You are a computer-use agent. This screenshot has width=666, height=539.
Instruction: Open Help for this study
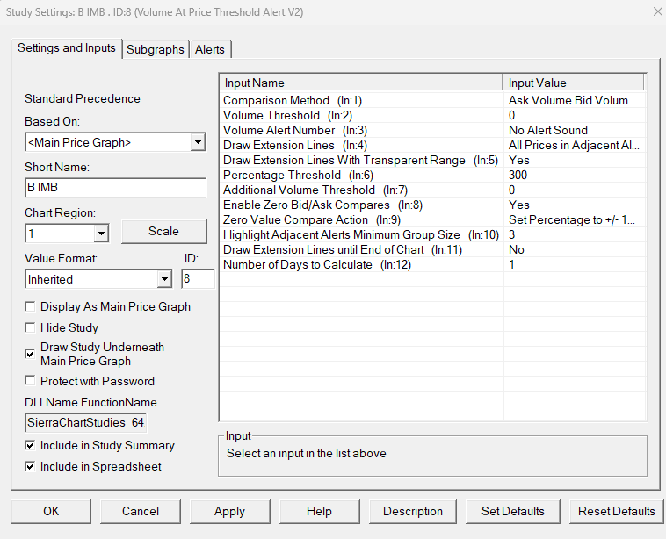[320, 511]
